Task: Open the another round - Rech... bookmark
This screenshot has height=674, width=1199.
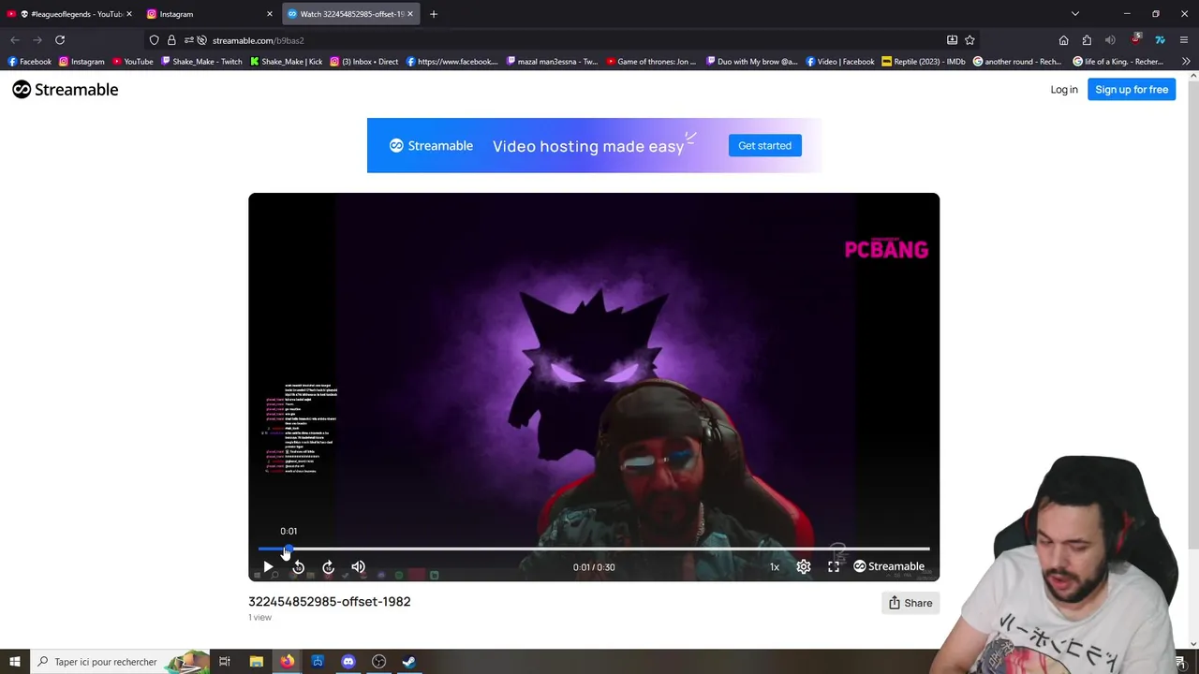Action: [1017, 62]
